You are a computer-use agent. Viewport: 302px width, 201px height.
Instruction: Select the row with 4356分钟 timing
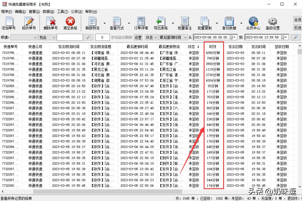[x=149, y=53]
